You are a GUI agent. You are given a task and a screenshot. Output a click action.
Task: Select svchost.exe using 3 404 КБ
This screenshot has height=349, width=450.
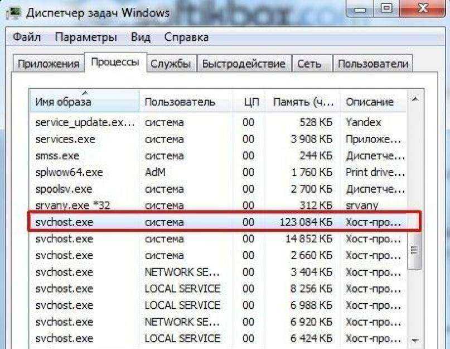pyautogui.click(x=218, y=272)
